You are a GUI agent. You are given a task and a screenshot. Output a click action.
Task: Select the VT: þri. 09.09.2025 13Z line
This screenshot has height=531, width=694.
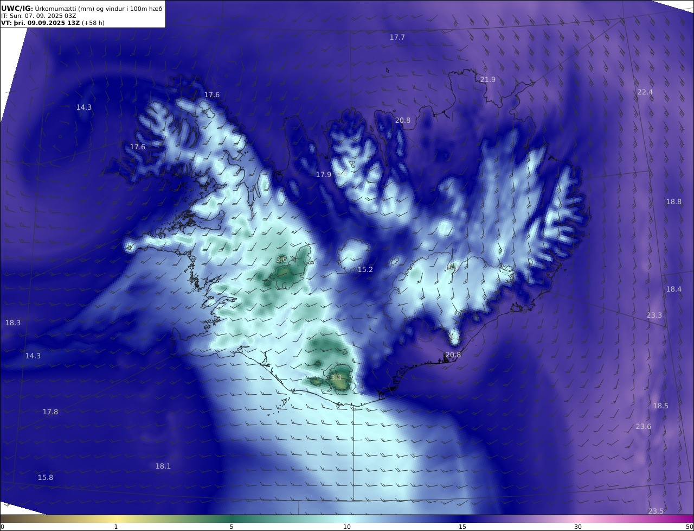(x=53, y=23)
